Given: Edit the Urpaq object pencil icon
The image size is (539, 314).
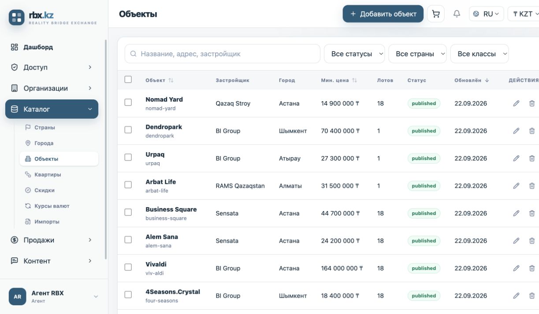Looking at the screenshot, I should (516, 158).
